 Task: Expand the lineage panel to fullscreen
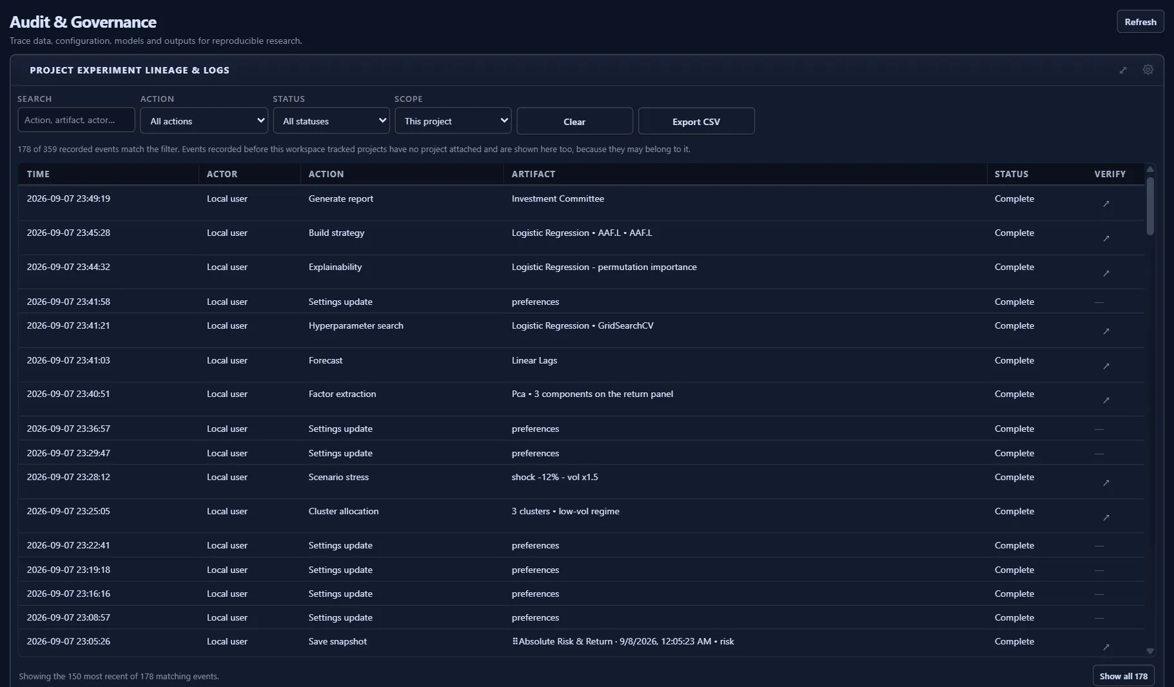point(1123,70)
